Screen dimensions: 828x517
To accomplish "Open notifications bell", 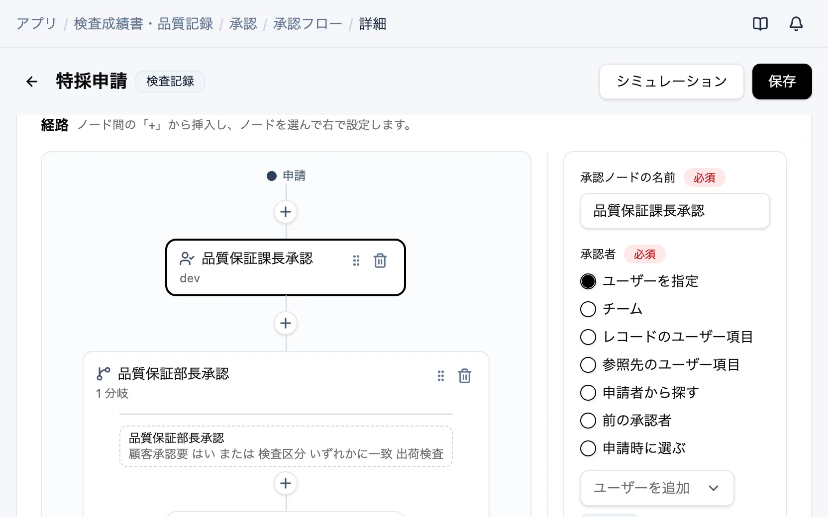I will tap(796, 24).
